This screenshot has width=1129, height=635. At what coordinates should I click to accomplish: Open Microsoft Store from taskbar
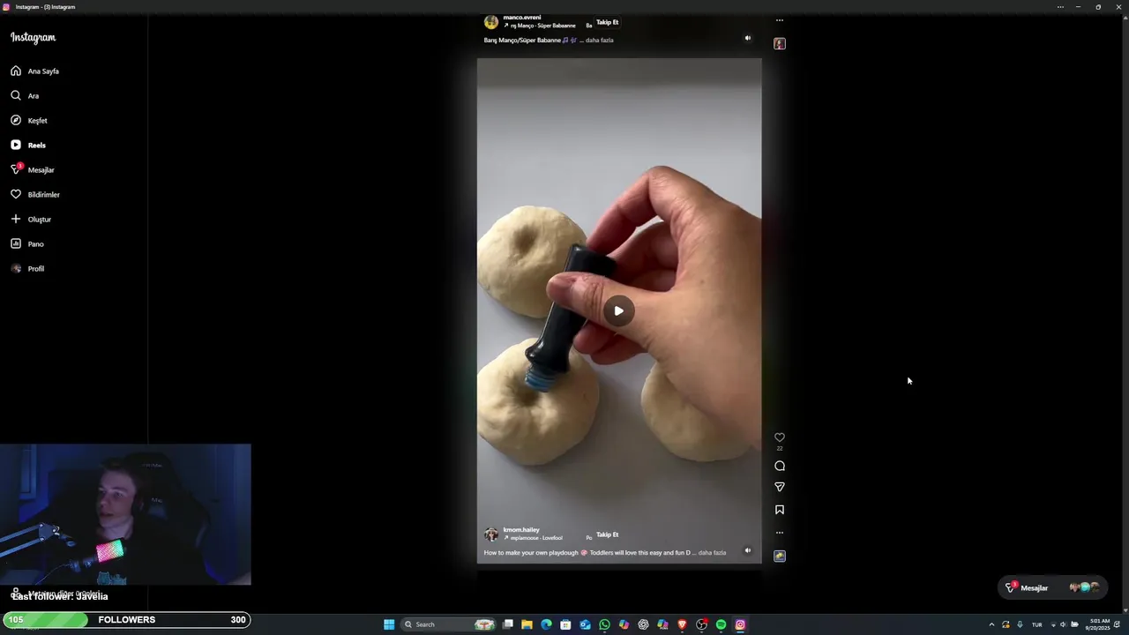point(565,624)
